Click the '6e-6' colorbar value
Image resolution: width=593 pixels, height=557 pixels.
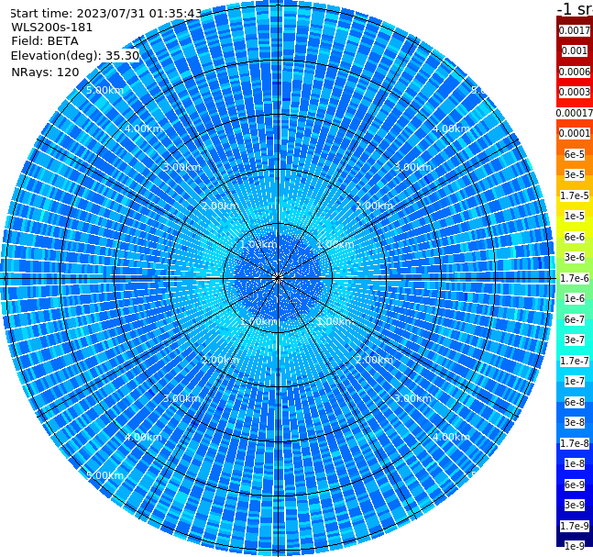click(575, 237)
